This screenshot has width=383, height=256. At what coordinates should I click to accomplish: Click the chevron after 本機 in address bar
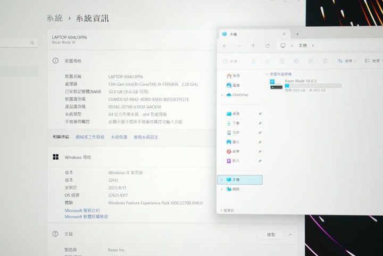pyautogui.click(x=313, y=46)
